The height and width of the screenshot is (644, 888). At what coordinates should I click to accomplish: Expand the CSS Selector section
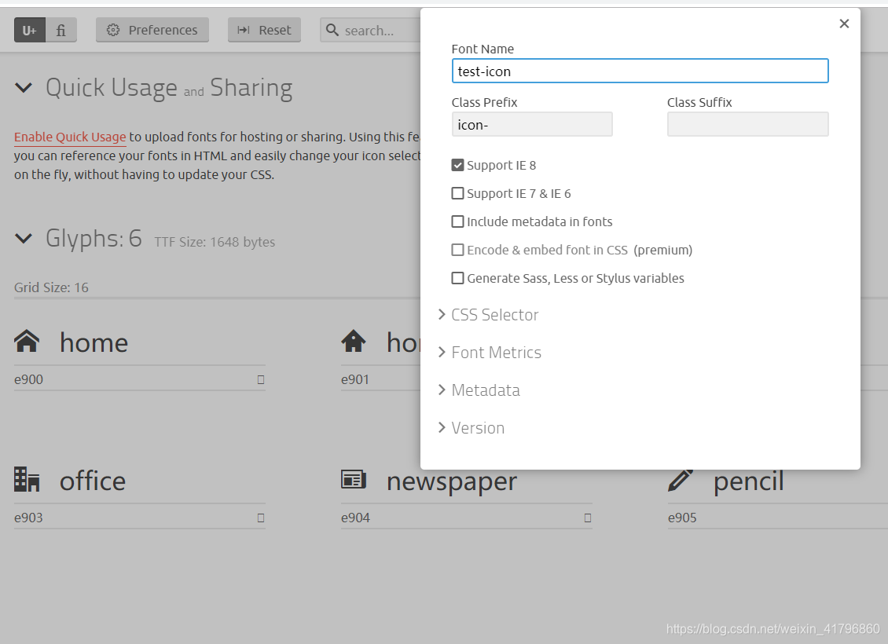pyautogui.click(x=488, y=315)
